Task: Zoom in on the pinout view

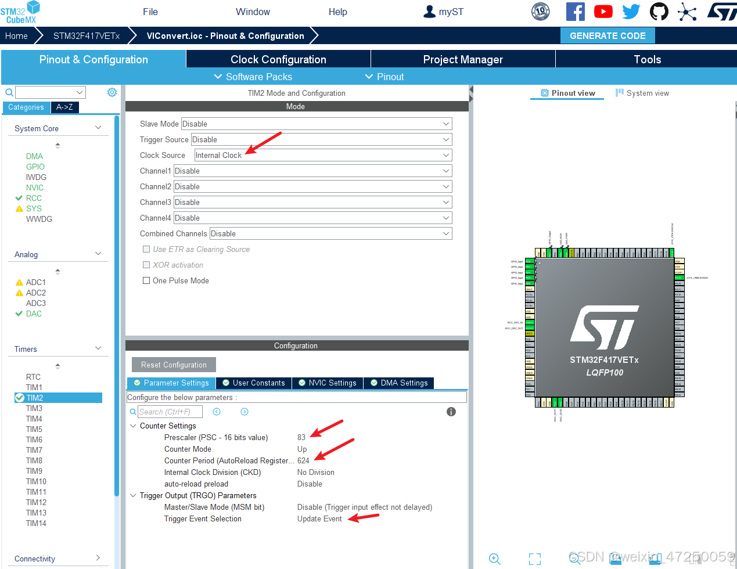Action: [495, 559]
